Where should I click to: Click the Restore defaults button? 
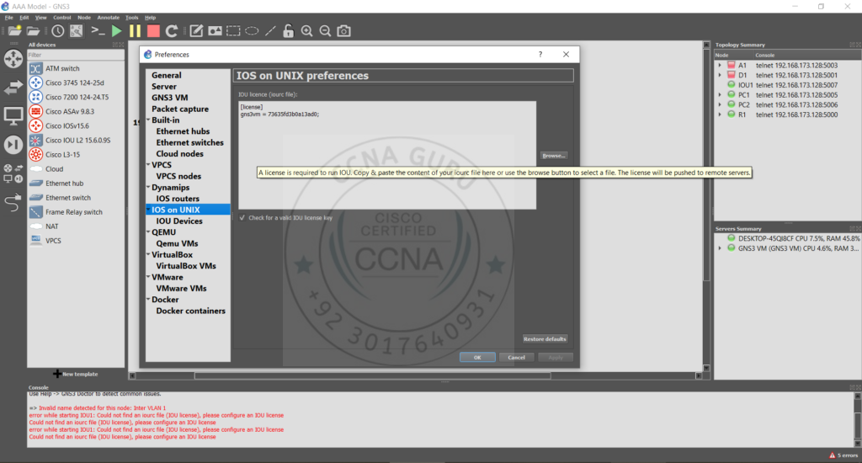point(545,339)
